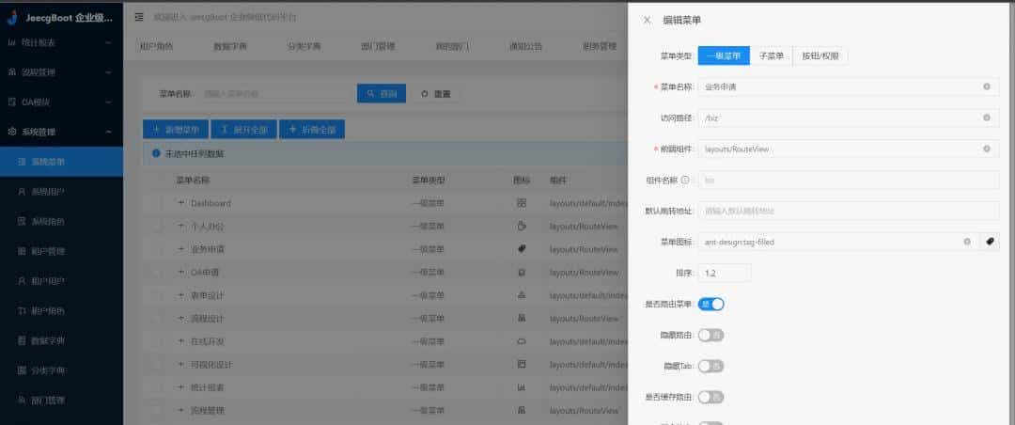Toggle the 是否缓存路由 switch
This screenshot has width=1015, height=425.
coord(710,397)
